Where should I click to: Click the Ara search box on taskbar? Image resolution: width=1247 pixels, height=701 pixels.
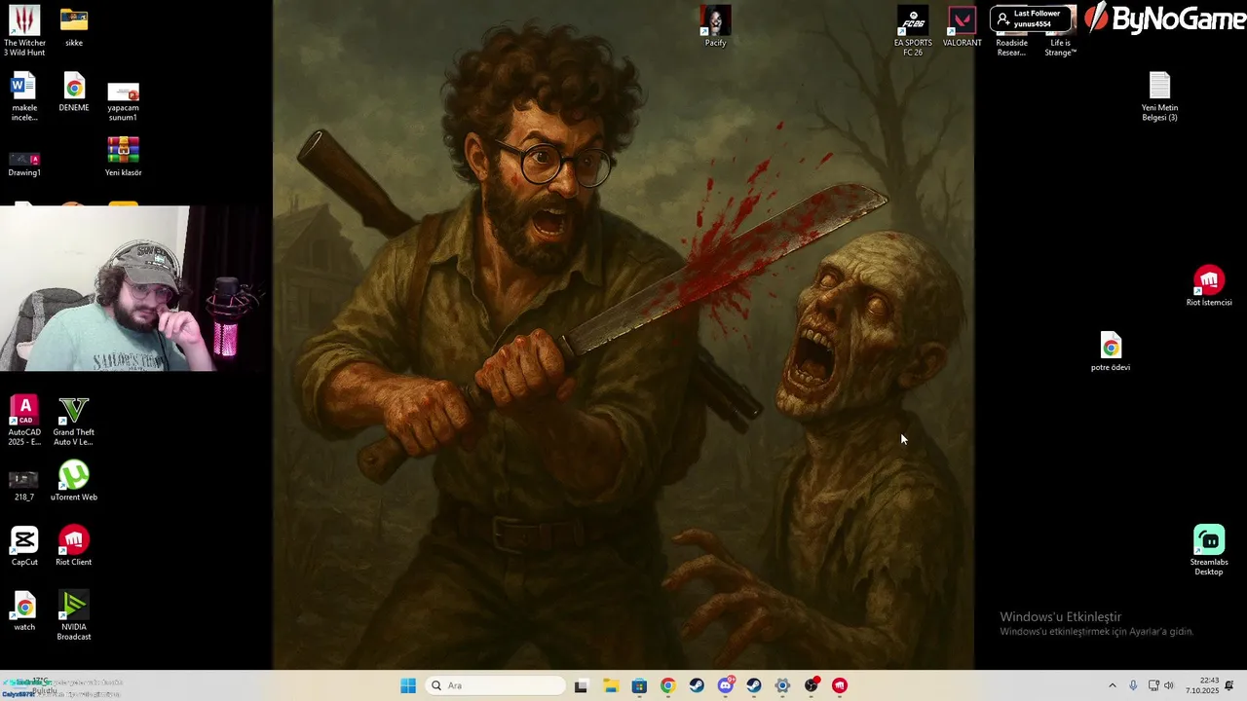coord(496,685)
